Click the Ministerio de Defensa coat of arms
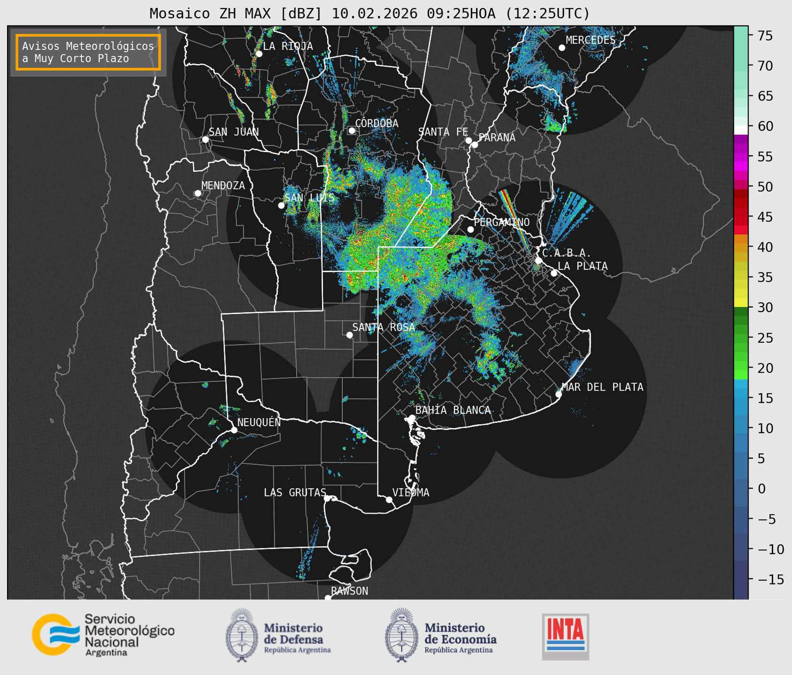 (x=242, y=635)
